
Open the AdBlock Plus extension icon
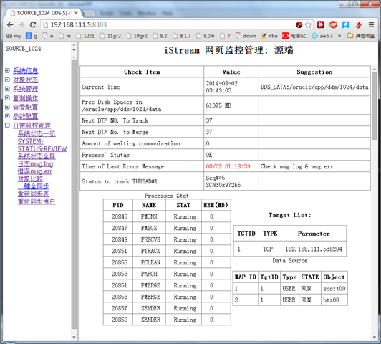click(x=333, y=24)
